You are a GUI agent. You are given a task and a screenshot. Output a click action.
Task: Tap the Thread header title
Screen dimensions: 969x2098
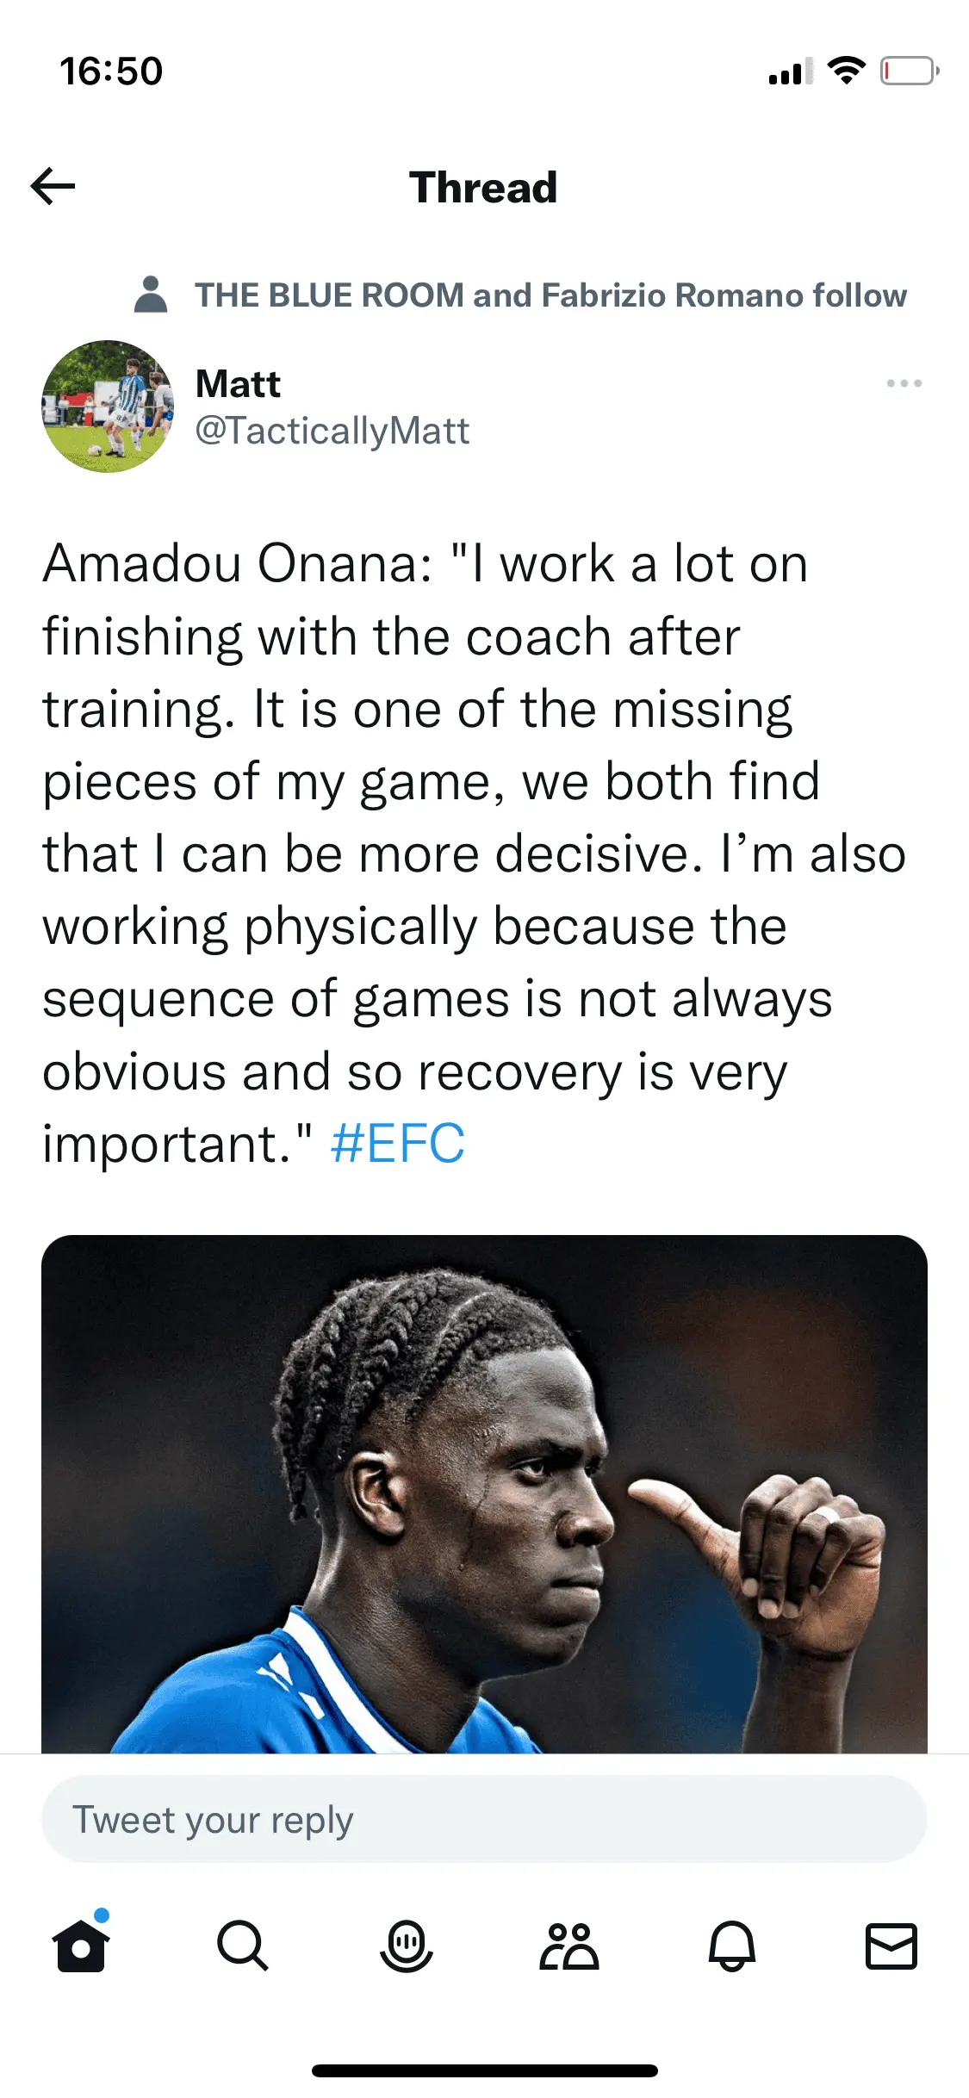(x=483, y=188)
